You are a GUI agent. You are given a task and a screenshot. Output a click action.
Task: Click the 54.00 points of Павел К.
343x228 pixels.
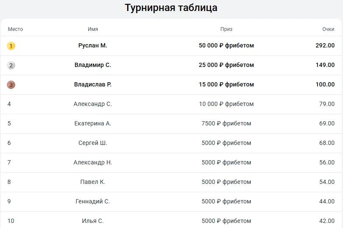[327, 182]
